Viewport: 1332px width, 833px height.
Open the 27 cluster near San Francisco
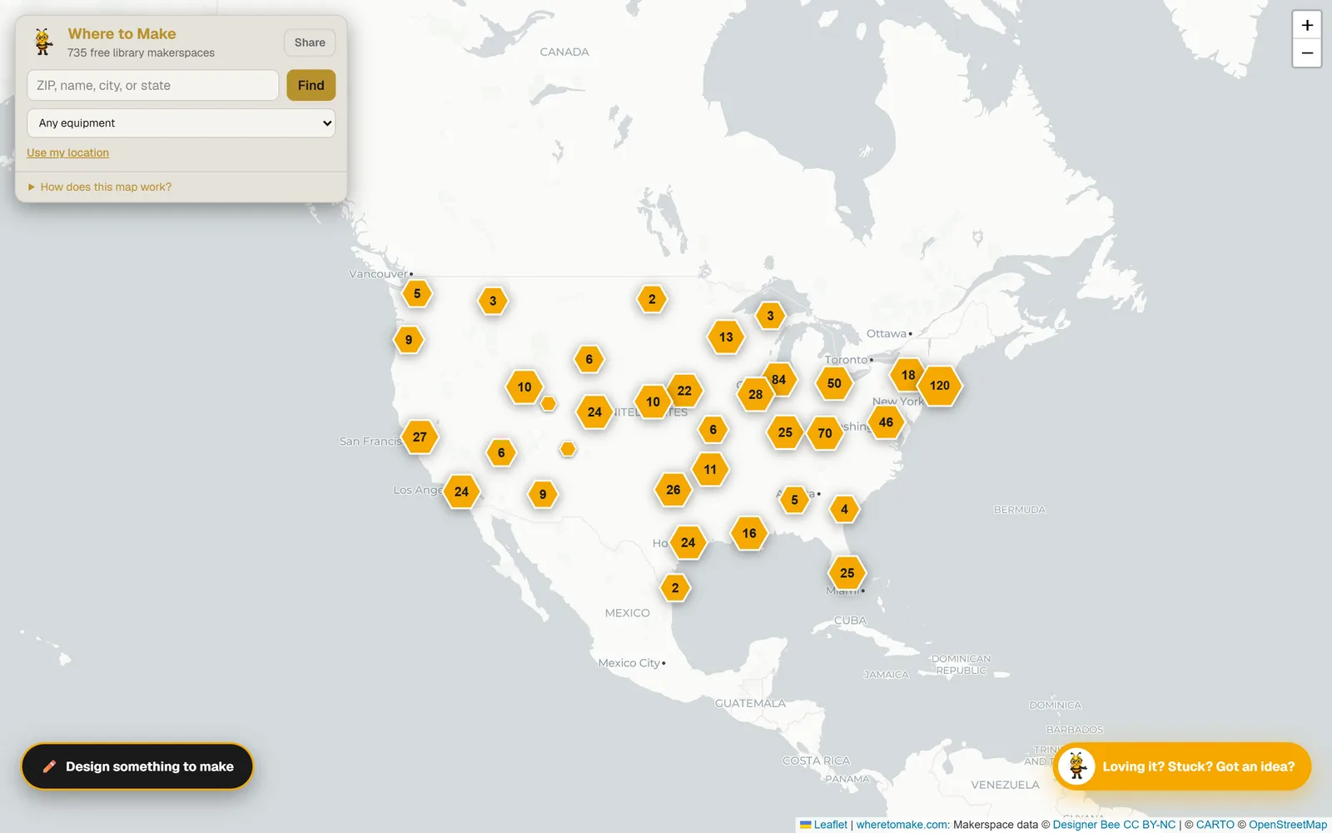[x=420, y=436]
